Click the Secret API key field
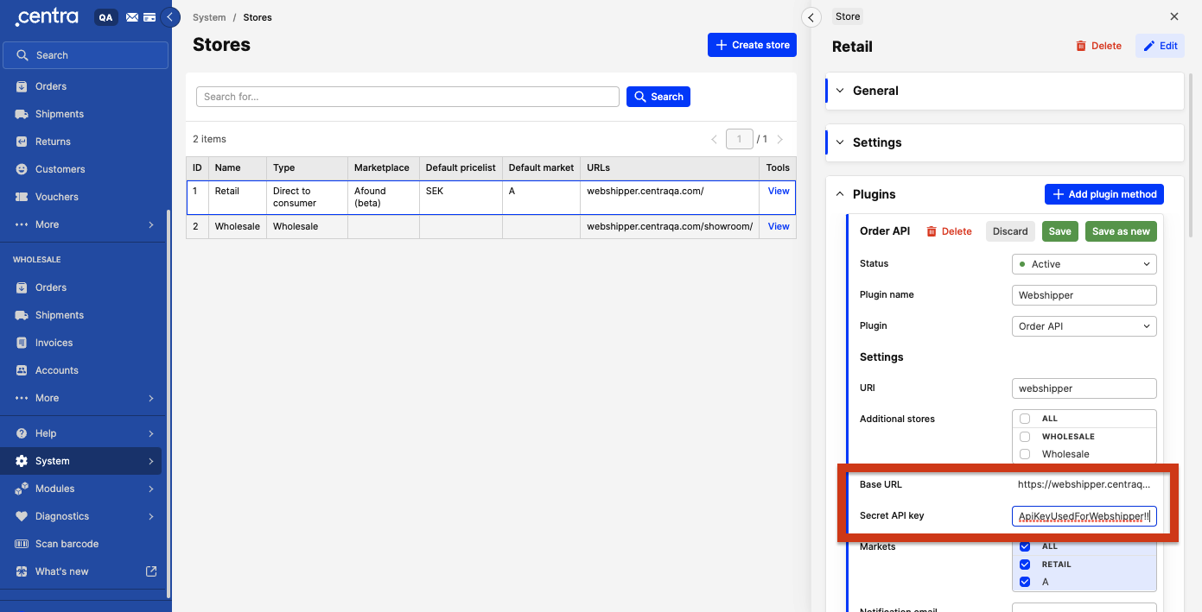This screenshot has width=1202, height=612. 1084,516
